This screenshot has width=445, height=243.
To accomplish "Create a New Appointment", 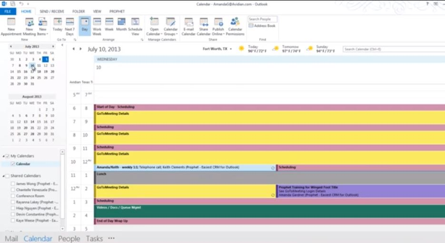I will 11,26.
